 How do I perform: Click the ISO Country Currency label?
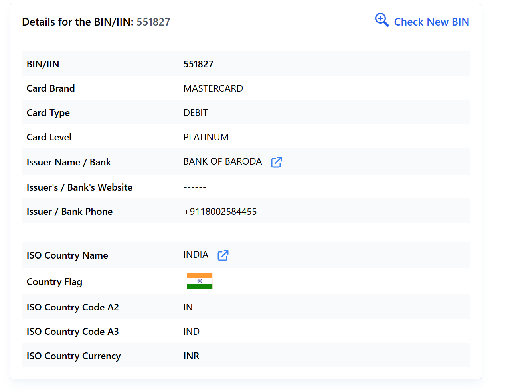coord(73,356)
